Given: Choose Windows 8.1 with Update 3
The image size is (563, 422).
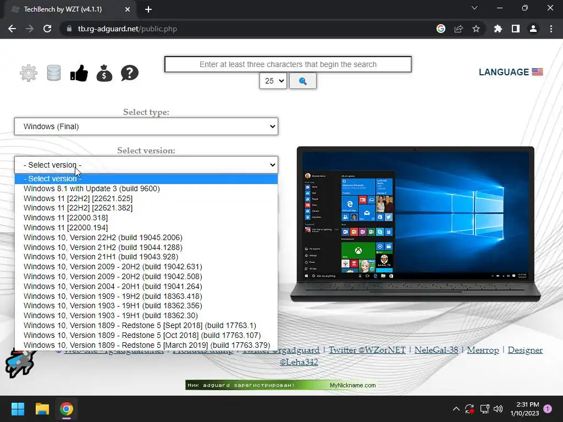Looking at the screenshot, I should click(146, 188).
